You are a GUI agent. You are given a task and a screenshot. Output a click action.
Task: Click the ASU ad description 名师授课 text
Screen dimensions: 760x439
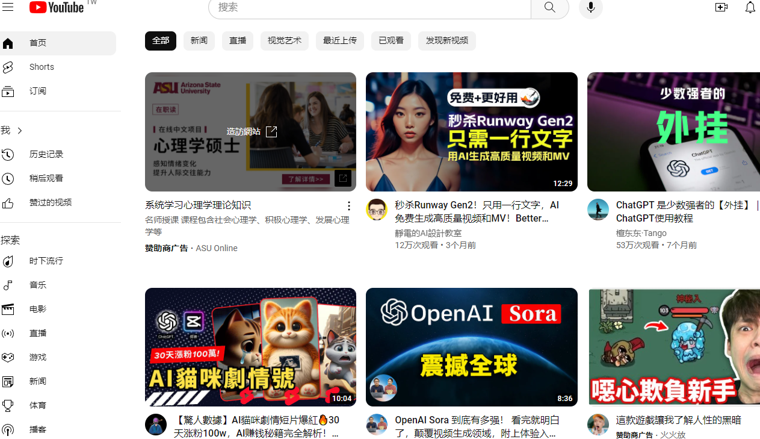pos(247,226)
